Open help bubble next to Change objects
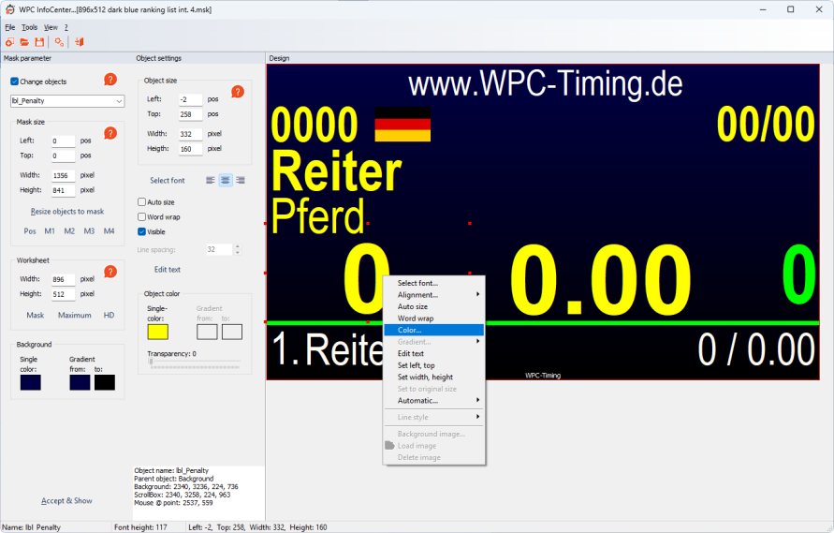834x533 pixels. (x=110, y=81)
